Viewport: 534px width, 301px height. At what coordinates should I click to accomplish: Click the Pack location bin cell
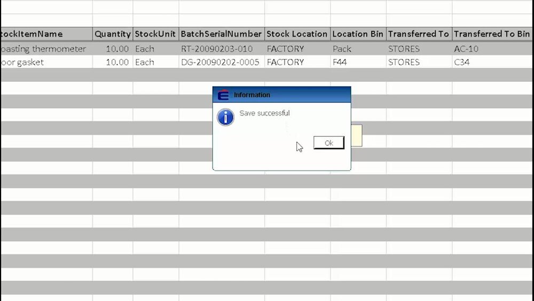tap(358, 49)
